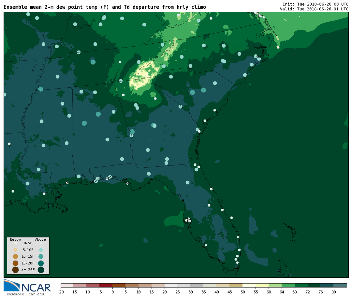This screenshot has width=352, height=298.
Task: Click the 'Init: Tue 2018-06-26 00 UTC' text
Action: click(x=315, y=4)
